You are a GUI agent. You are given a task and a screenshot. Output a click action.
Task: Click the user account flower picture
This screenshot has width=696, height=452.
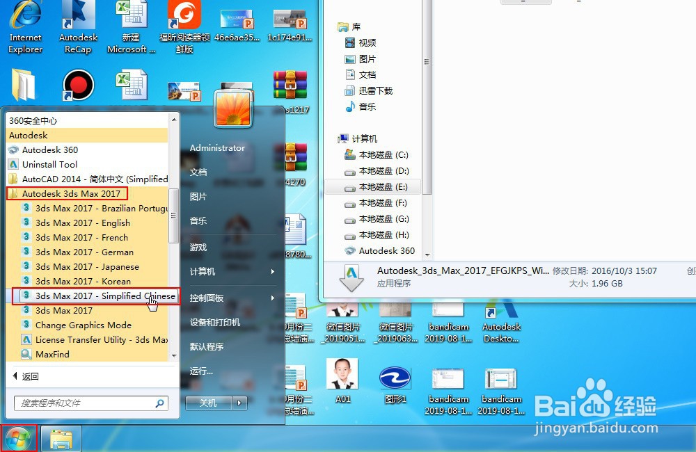tap(233, 108)
